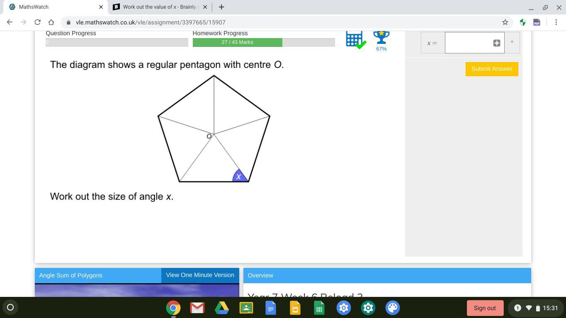
Task: Click the Overview header tab
Action: (387, 275)
